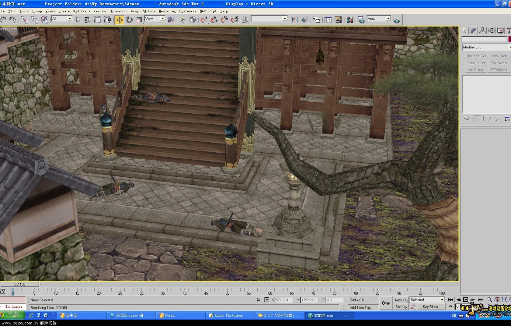Open the Tools menu

[x=24, y=11]
